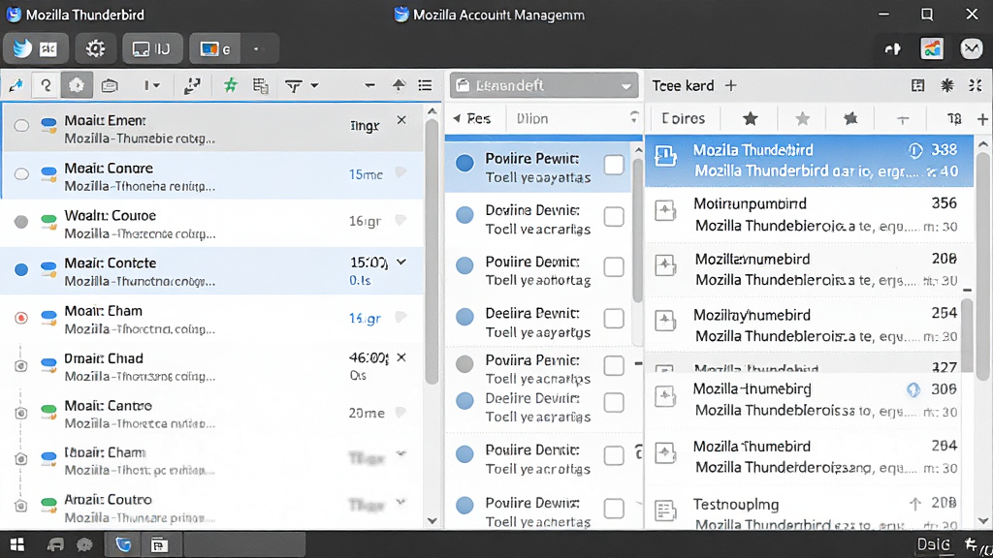The height and width of the screenshot is (558, 993).
Task: Click the 'Daig' tray label
Action: 934,544
